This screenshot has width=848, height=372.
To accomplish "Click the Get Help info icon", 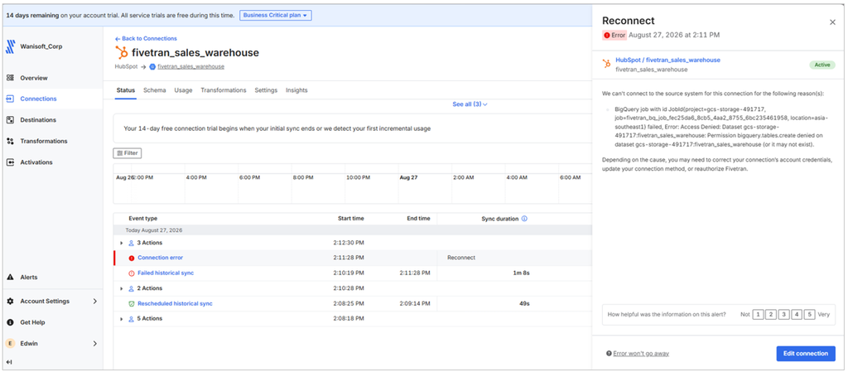I will click(10, 322).
